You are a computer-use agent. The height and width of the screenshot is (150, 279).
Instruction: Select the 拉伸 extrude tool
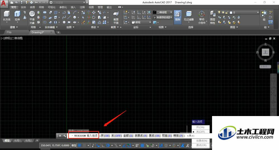17,16
